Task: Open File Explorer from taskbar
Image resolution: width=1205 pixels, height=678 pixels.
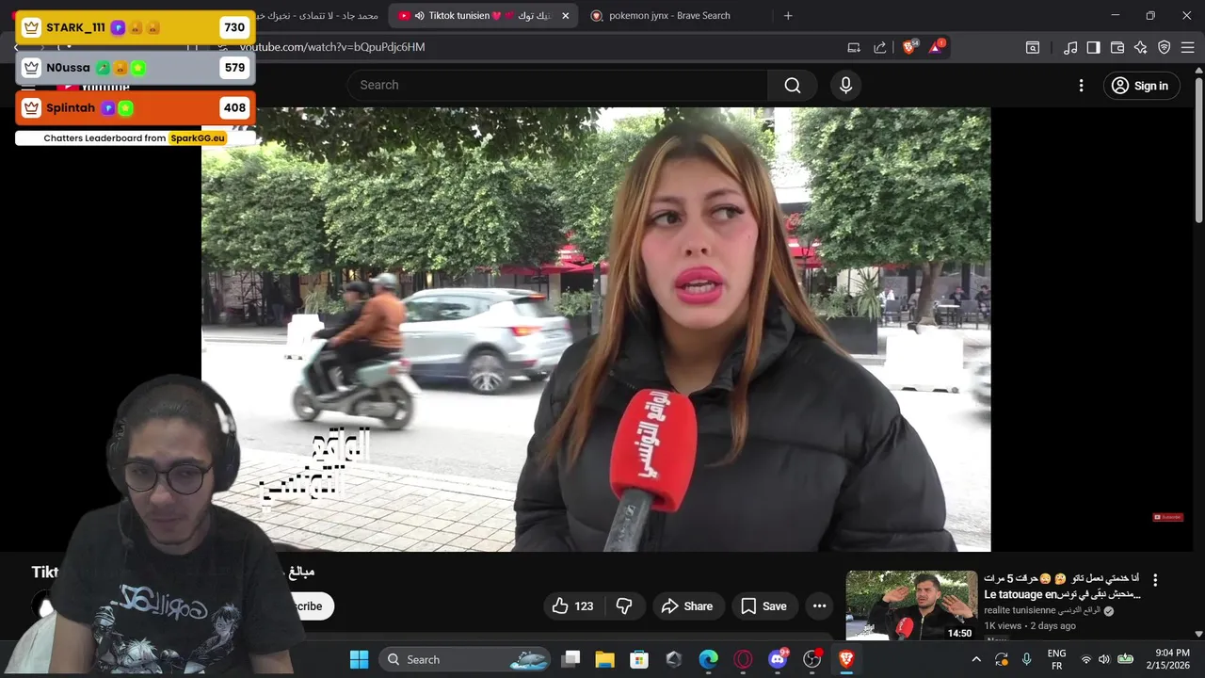Action: point(604,659)
